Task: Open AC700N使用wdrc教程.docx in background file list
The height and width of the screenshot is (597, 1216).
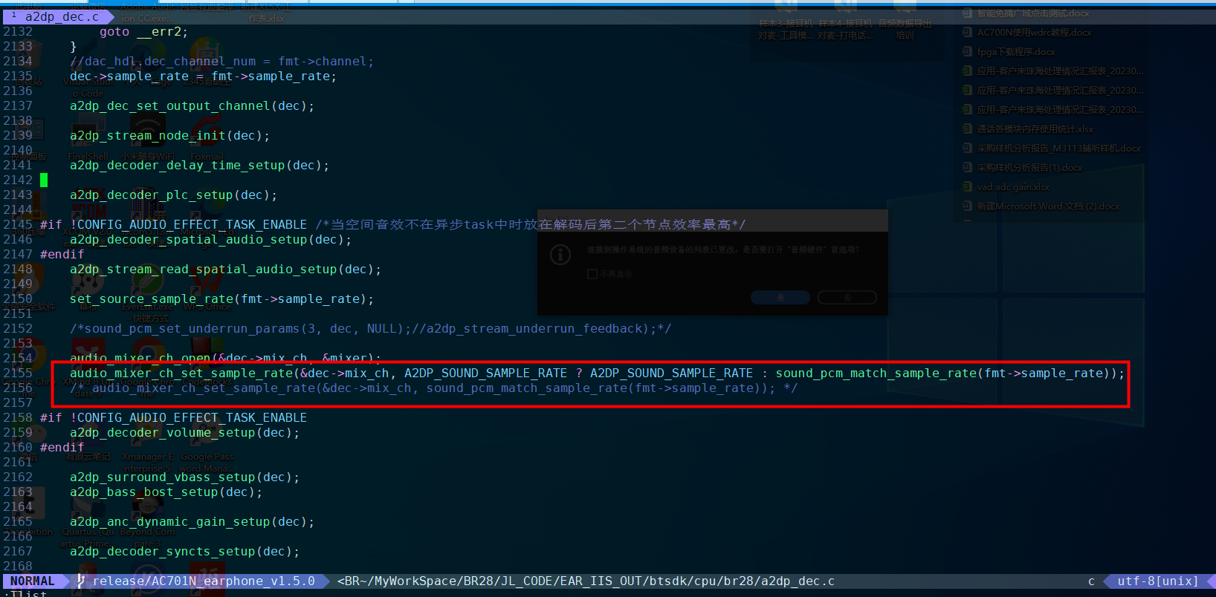Action: coord(1034,33)
